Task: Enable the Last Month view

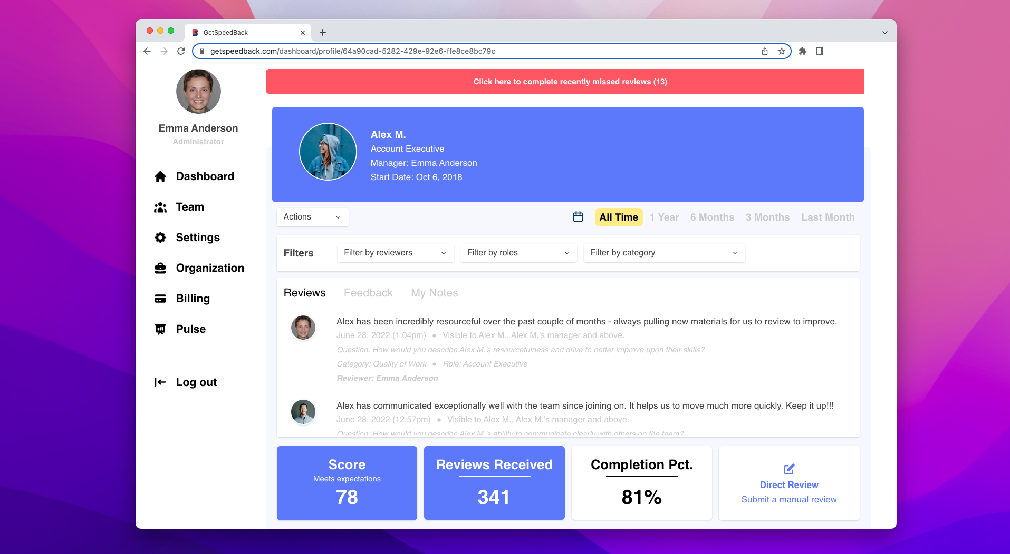Action: 828,217
